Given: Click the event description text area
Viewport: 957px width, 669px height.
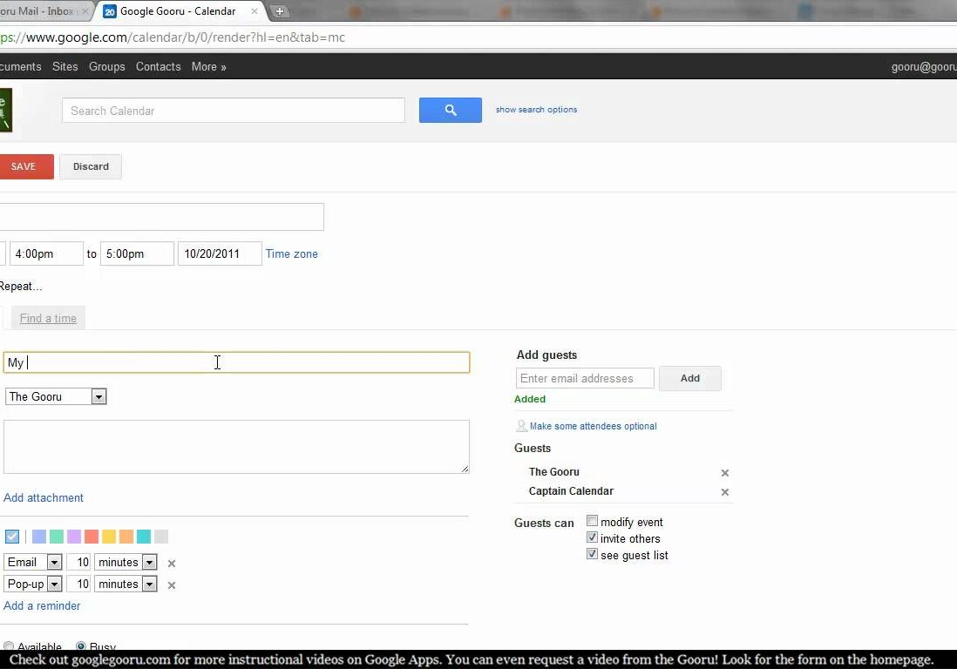Looking at the screenshot, I should (x=237, y=446).
